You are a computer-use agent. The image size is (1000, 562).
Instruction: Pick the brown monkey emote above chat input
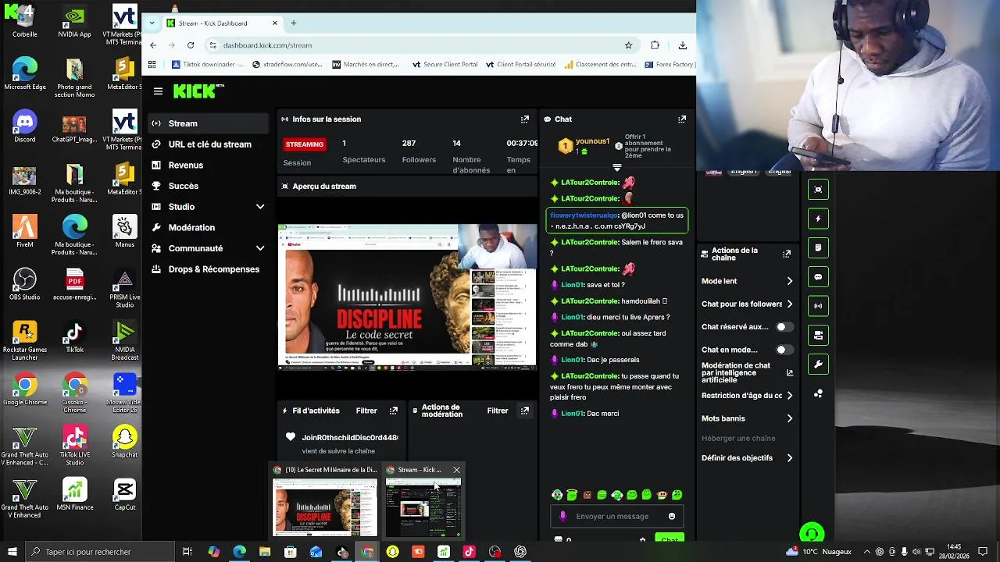click(587, 495)
